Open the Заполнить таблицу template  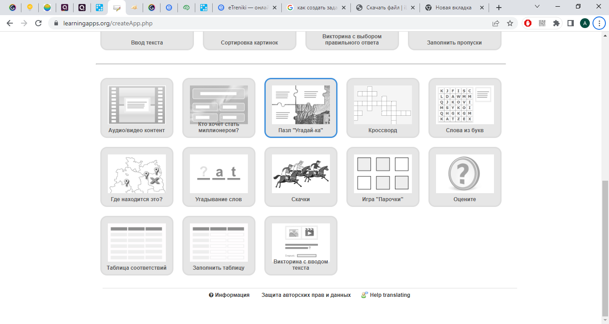[218, 246]
